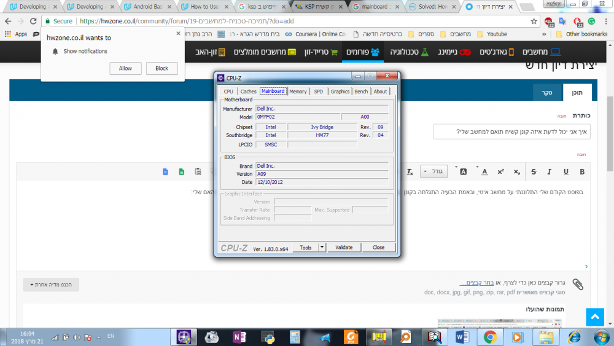Block notifications from hwzone.co.il
This screenshot has height=346, width=614.
pyautogui.click(x=161, y=68)
